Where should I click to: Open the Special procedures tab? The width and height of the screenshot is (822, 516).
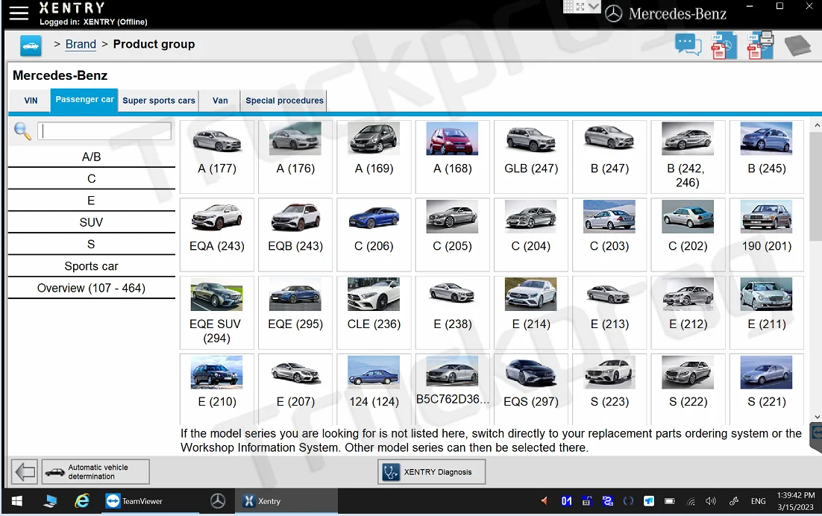(x=284, y=101)
